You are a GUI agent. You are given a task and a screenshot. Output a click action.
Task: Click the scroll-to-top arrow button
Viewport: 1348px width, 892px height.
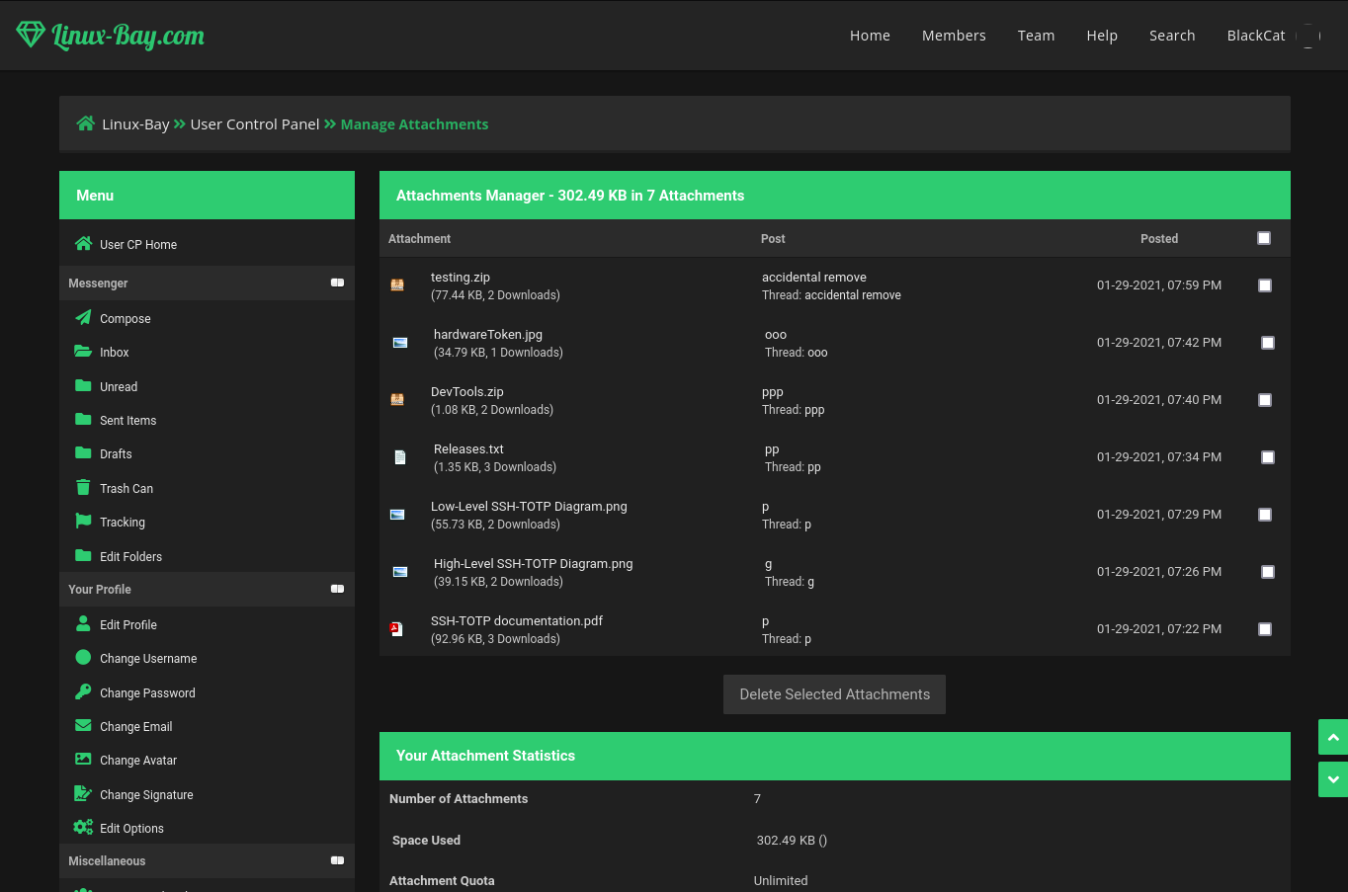[x=1332, y=737]
